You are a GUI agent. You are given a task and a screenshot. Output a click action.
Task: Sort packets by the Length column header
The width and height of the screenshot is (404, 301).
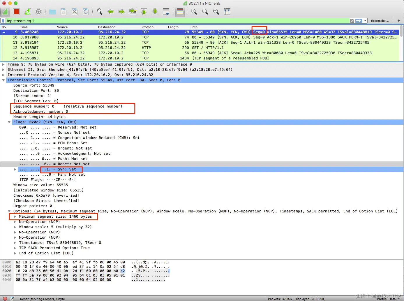point(179,27)
